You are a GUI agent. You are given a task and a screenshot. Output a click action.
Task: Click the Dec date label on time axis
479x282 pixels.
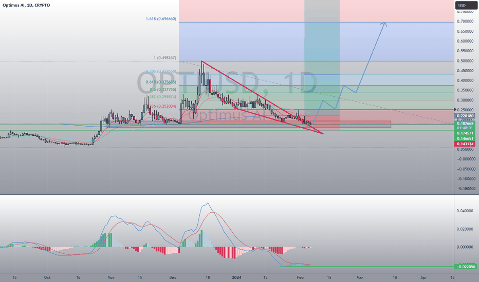[173, 277]
